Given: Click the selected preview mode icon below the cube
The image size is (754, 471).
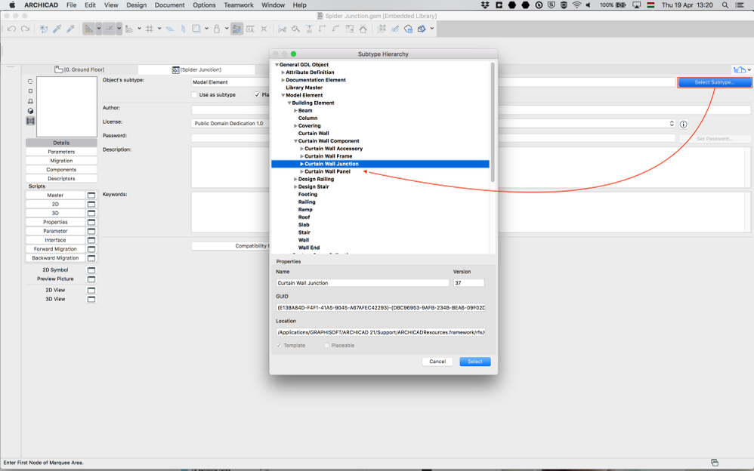Looking at the screenshot, I should tap(30, 121).
